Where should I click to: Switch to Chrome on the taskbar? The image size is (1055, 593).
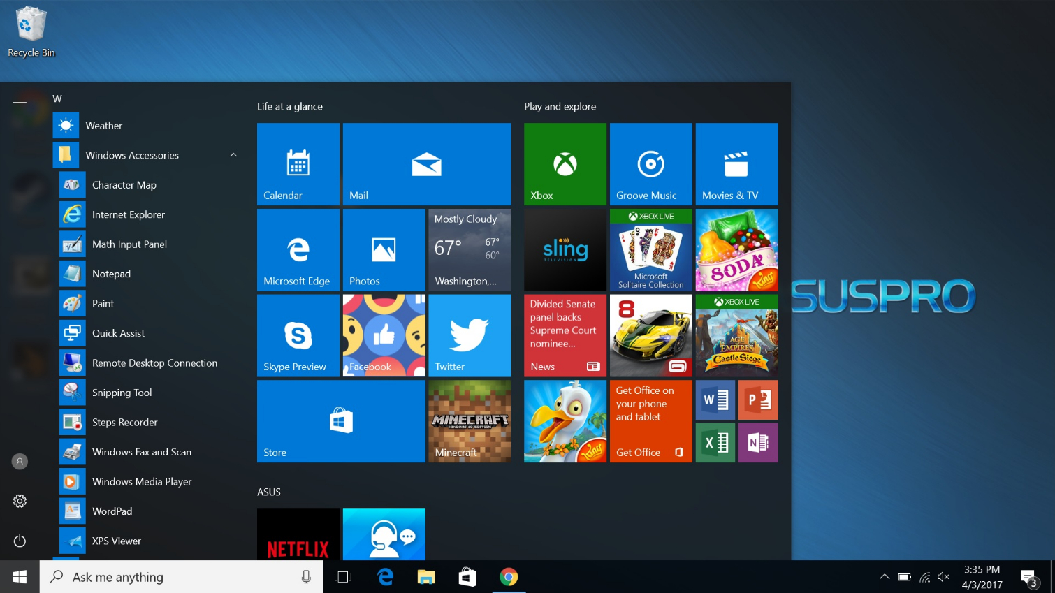tap(509, 577)
